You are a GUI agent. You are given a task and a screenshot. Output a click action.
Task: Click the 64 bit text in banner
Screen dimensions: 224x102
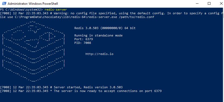pyautogui.click(x=130, y=28)
